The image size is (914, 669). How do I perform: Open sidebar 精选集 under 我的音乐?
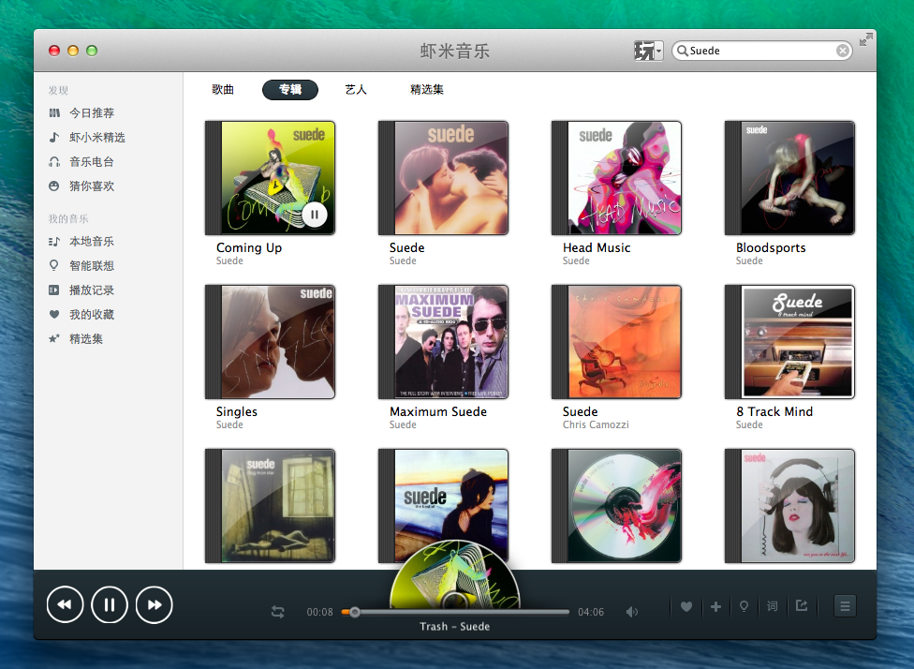pos(76,339)
